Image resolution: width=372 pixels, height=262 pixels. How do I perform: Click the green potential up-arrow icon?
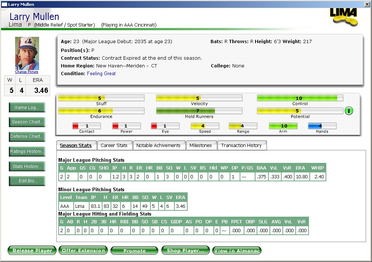point(349,111)
